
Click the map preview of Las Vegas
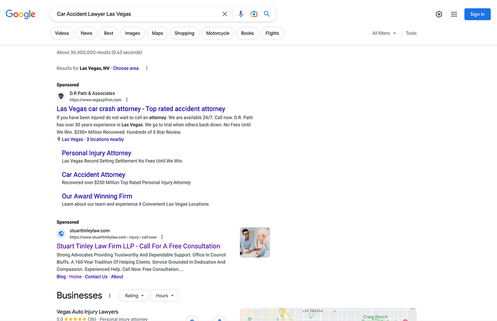tap(328, 314)
